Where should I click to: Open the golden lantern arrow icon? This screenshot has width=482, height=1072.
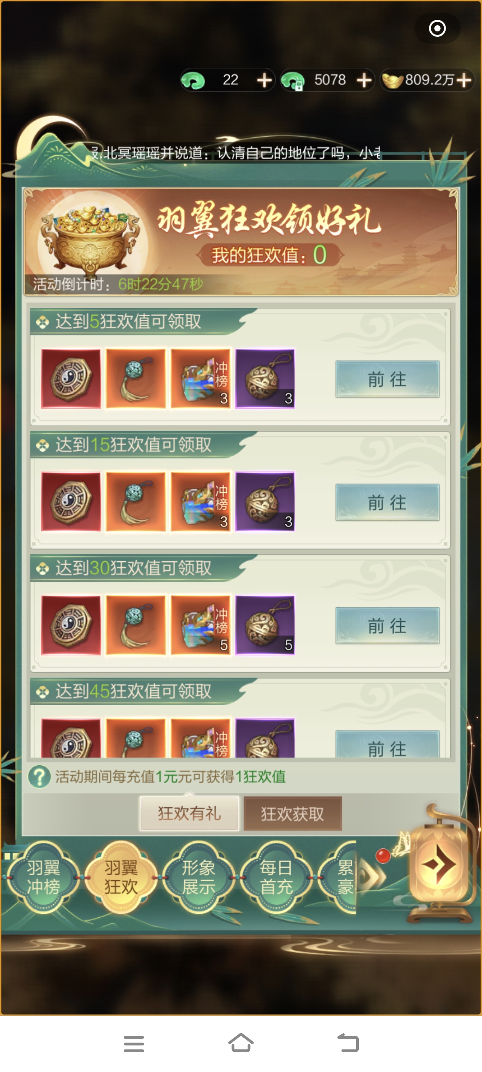440,865
